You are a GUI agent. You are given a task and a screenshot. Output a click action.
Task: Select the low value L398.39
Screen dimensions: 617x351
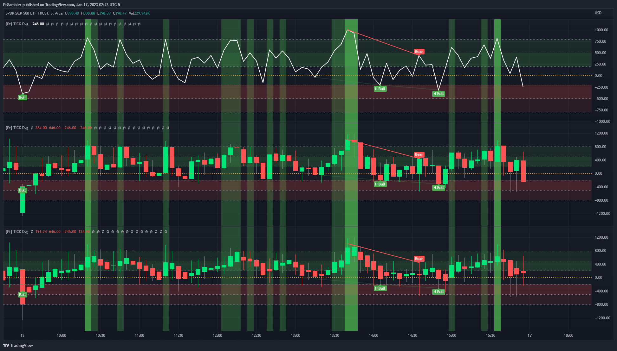pos(104,13)
